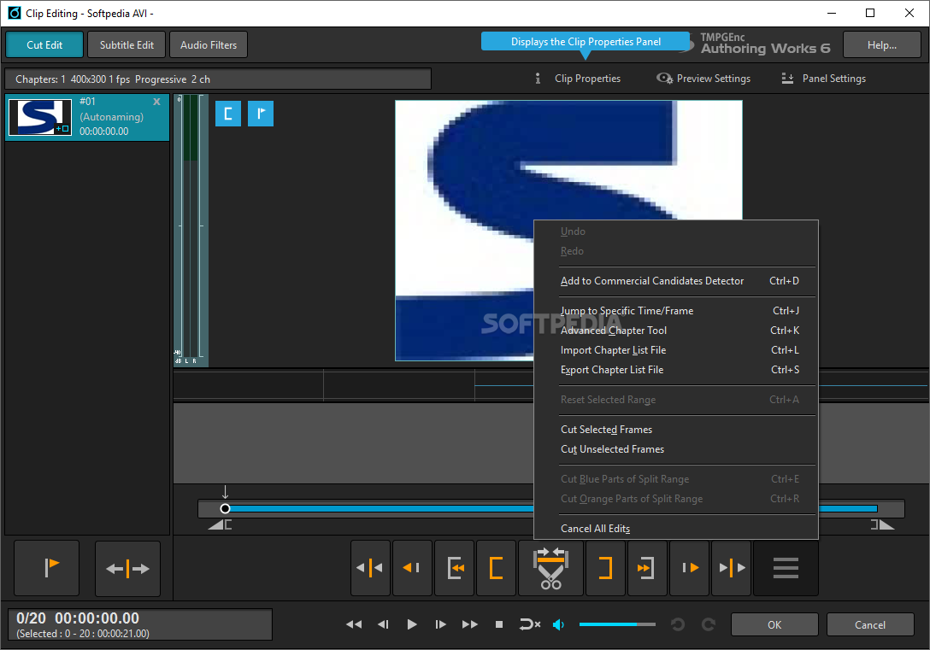This screenshot has height=650, width=930.
Task: Click the right selection end marker below timeline
Action: [882, 524]
